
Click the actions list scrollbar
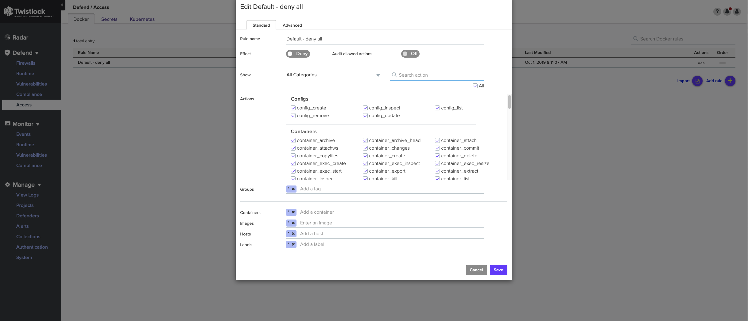[509, 102]
